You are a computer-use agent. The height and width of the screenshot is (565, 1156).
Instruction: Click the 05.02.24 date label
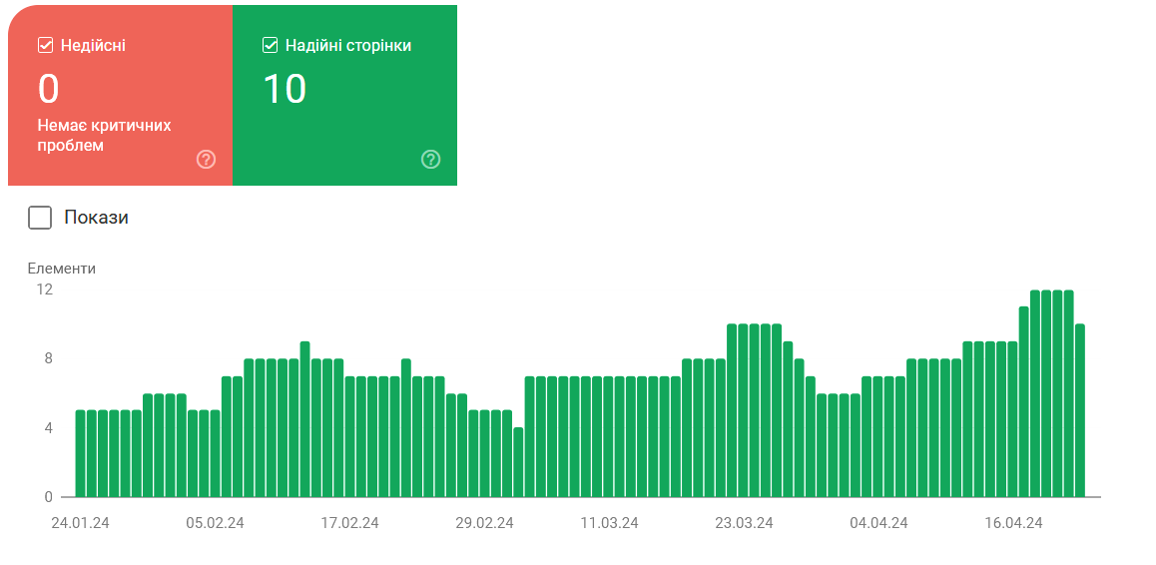coord(215,523)
